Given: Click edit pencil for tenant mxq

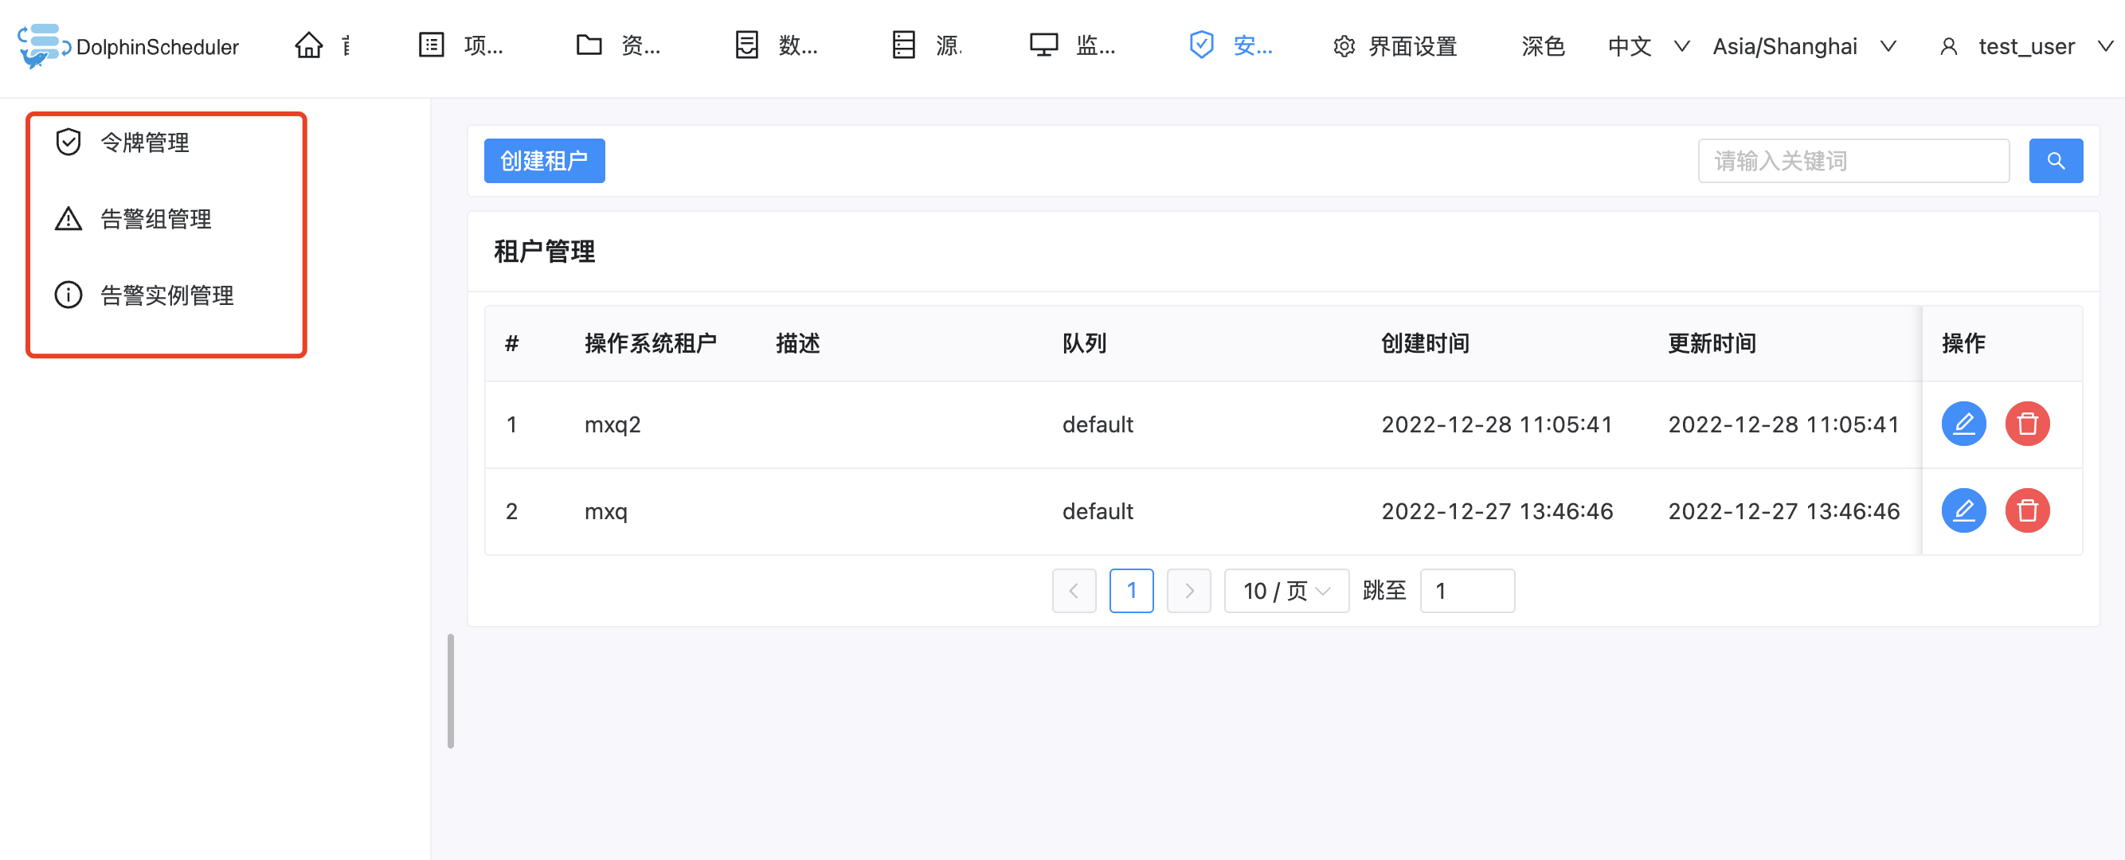Looking at the screenshot, I should (x=1963, y=510).
